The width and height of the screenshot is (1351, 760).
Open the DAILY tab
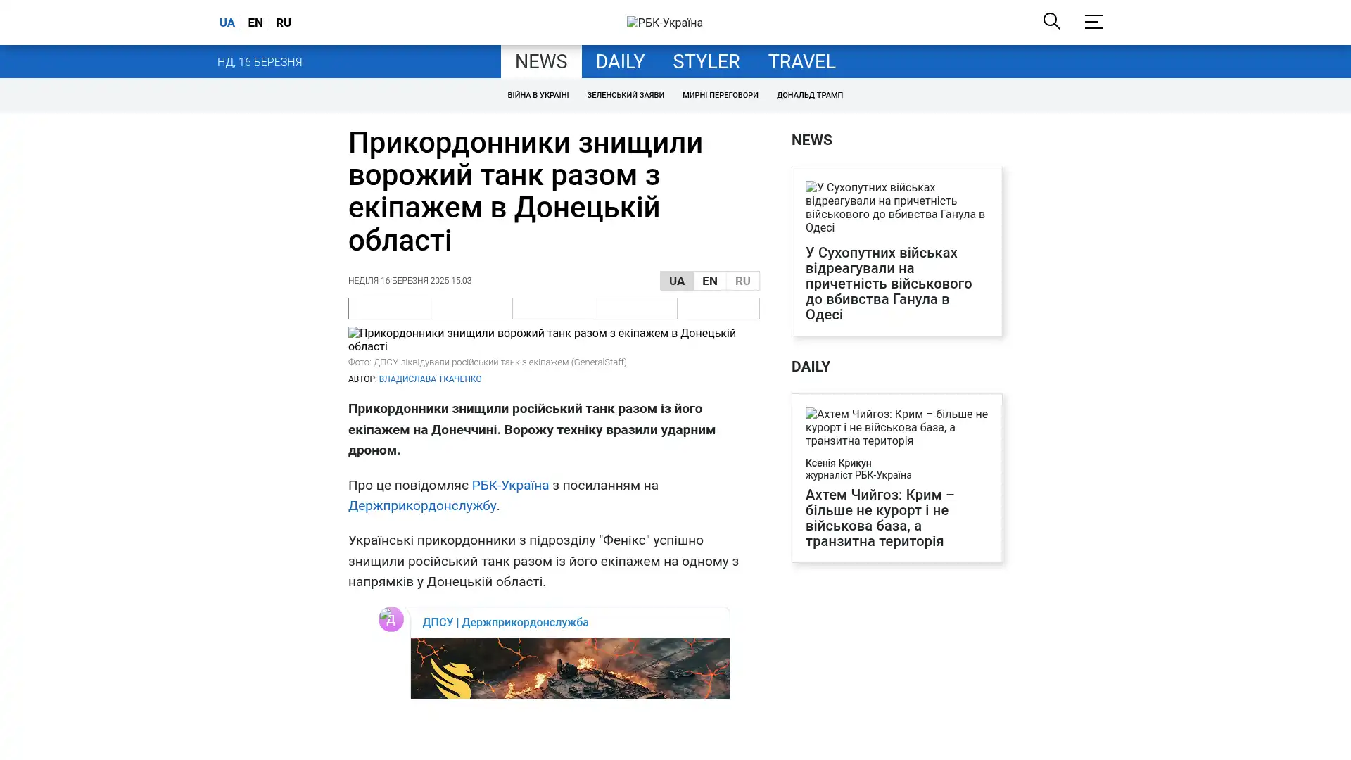pos(619,62)
